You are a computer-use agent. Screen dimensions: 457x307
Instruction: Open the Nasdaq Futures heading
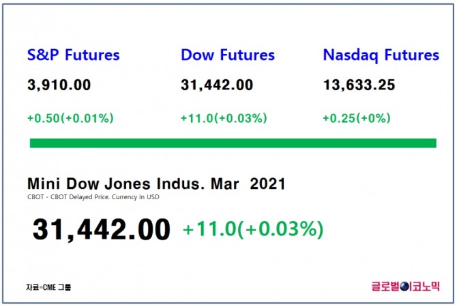pos(381,55)
